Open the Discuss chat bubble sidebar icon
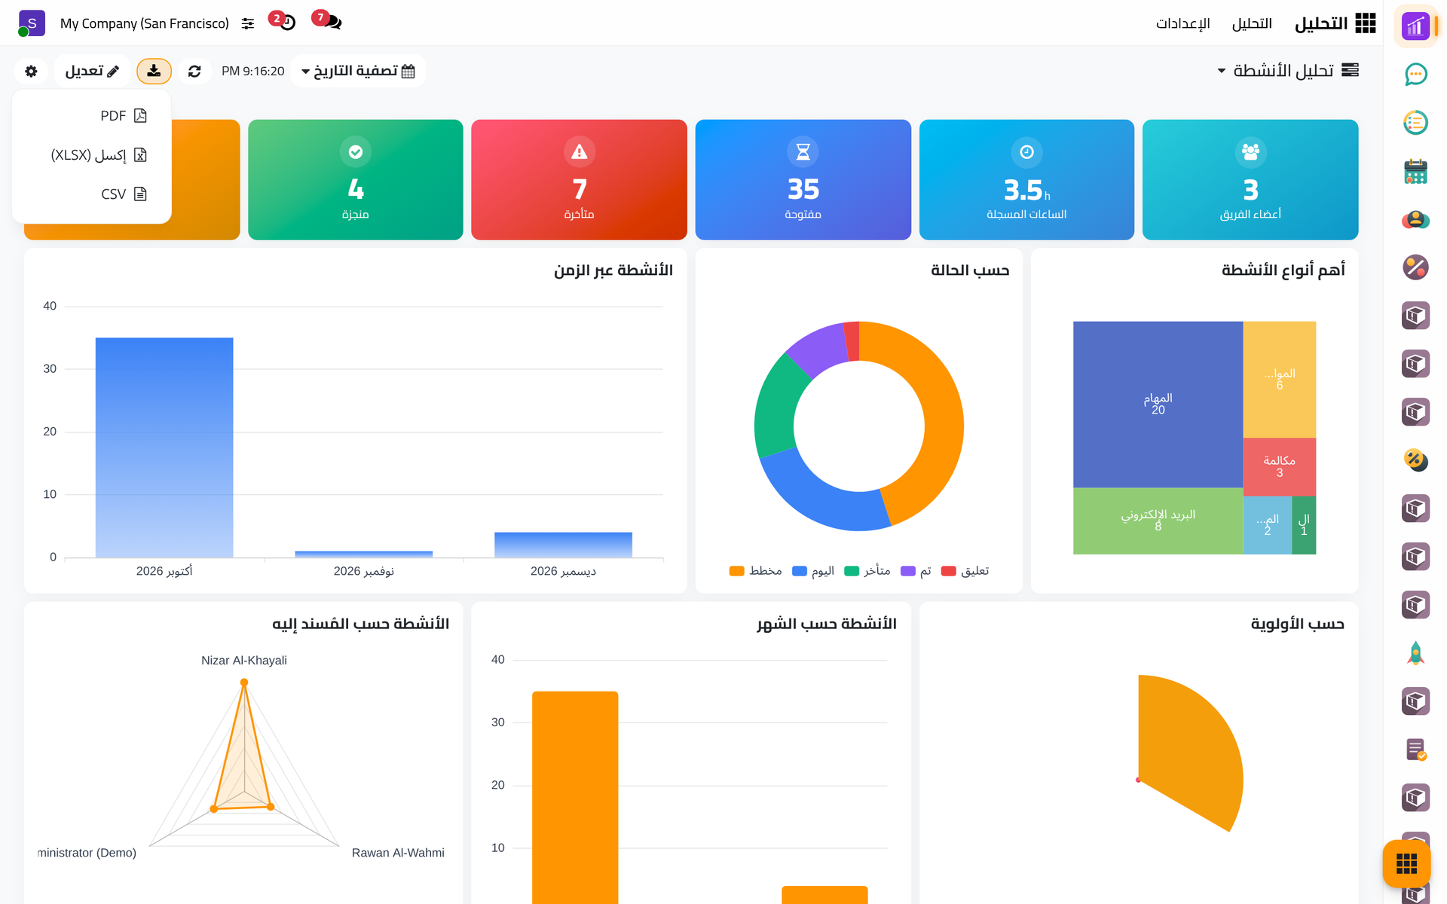This screenshot has height=904, width=1447. [x=1415, y=74]
